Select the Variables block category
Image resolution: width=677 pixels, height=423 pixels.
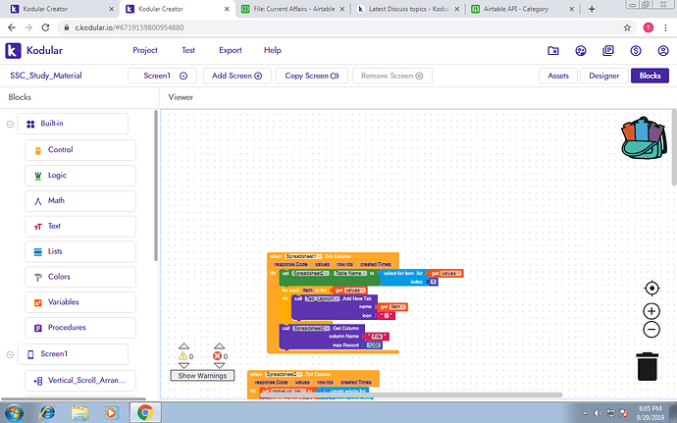point(80,302)
